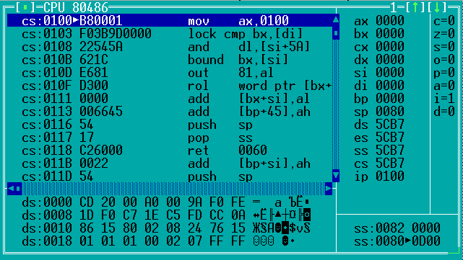
Task: Select the bx register value
Action: (x=390, y=33)
